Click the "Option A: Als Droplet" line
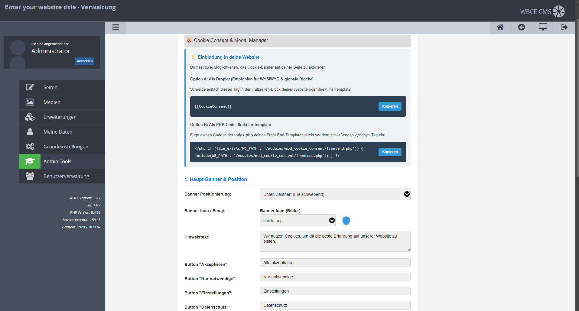Viewport: 579px width, 311px height. [x=252, y=79]
